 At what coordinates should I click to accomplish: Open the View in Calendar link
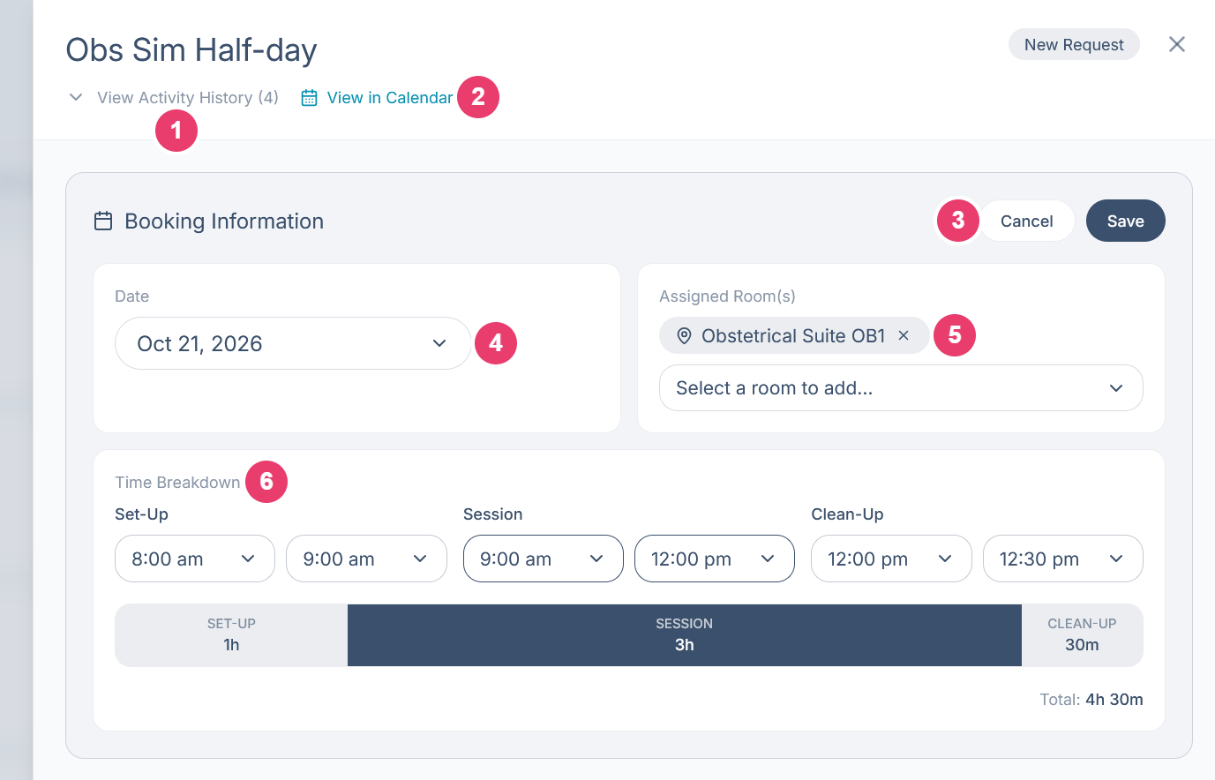coord(390,98)
